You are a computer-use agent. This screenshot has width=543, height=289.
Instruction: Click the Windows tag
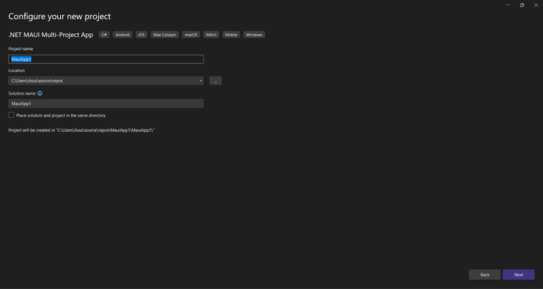click(254, 35)
